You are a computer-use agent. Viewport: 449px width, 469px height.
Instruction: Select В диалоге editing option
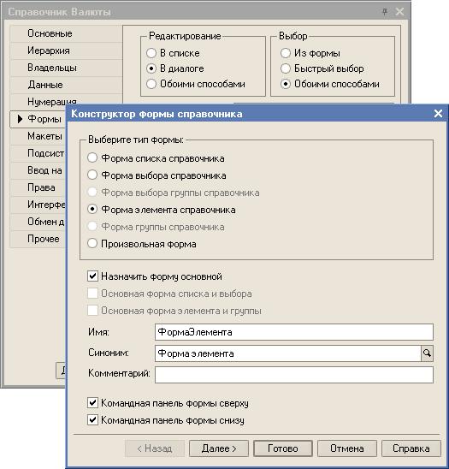tap(151, 68)
